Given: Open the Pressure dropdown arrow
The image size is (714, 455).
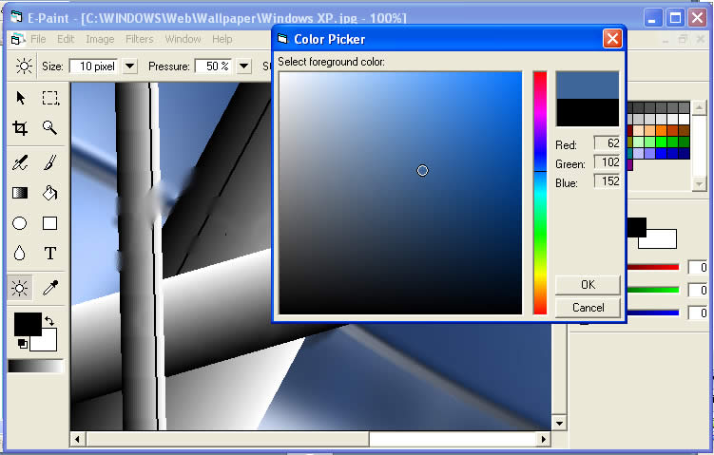Looking at the screenshot, I should pyautogui.click(x=244, y=66).
